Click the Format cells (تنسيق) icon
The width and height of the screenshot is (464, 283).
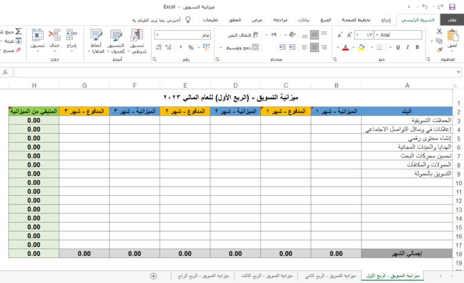point(37,34)
